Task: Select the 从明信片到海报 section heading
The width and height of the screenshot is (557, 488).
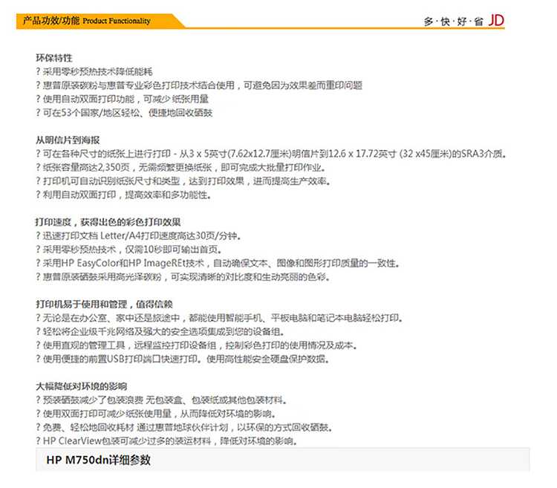Action: (x=68, y=140)
